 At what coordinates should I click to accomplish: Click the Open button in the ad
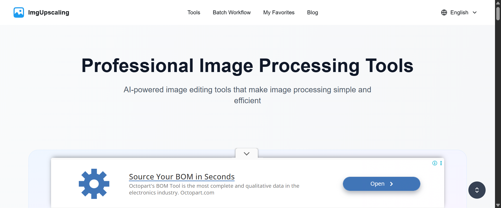click(x=381, y=184)
